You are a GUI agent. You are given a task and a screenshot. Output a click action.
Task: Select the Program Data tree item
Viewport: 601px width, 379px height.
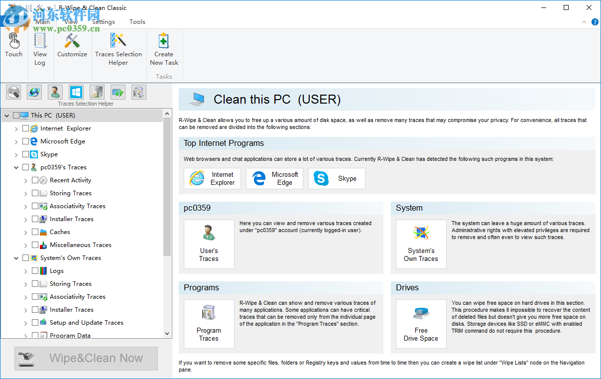tap(70, 335)
